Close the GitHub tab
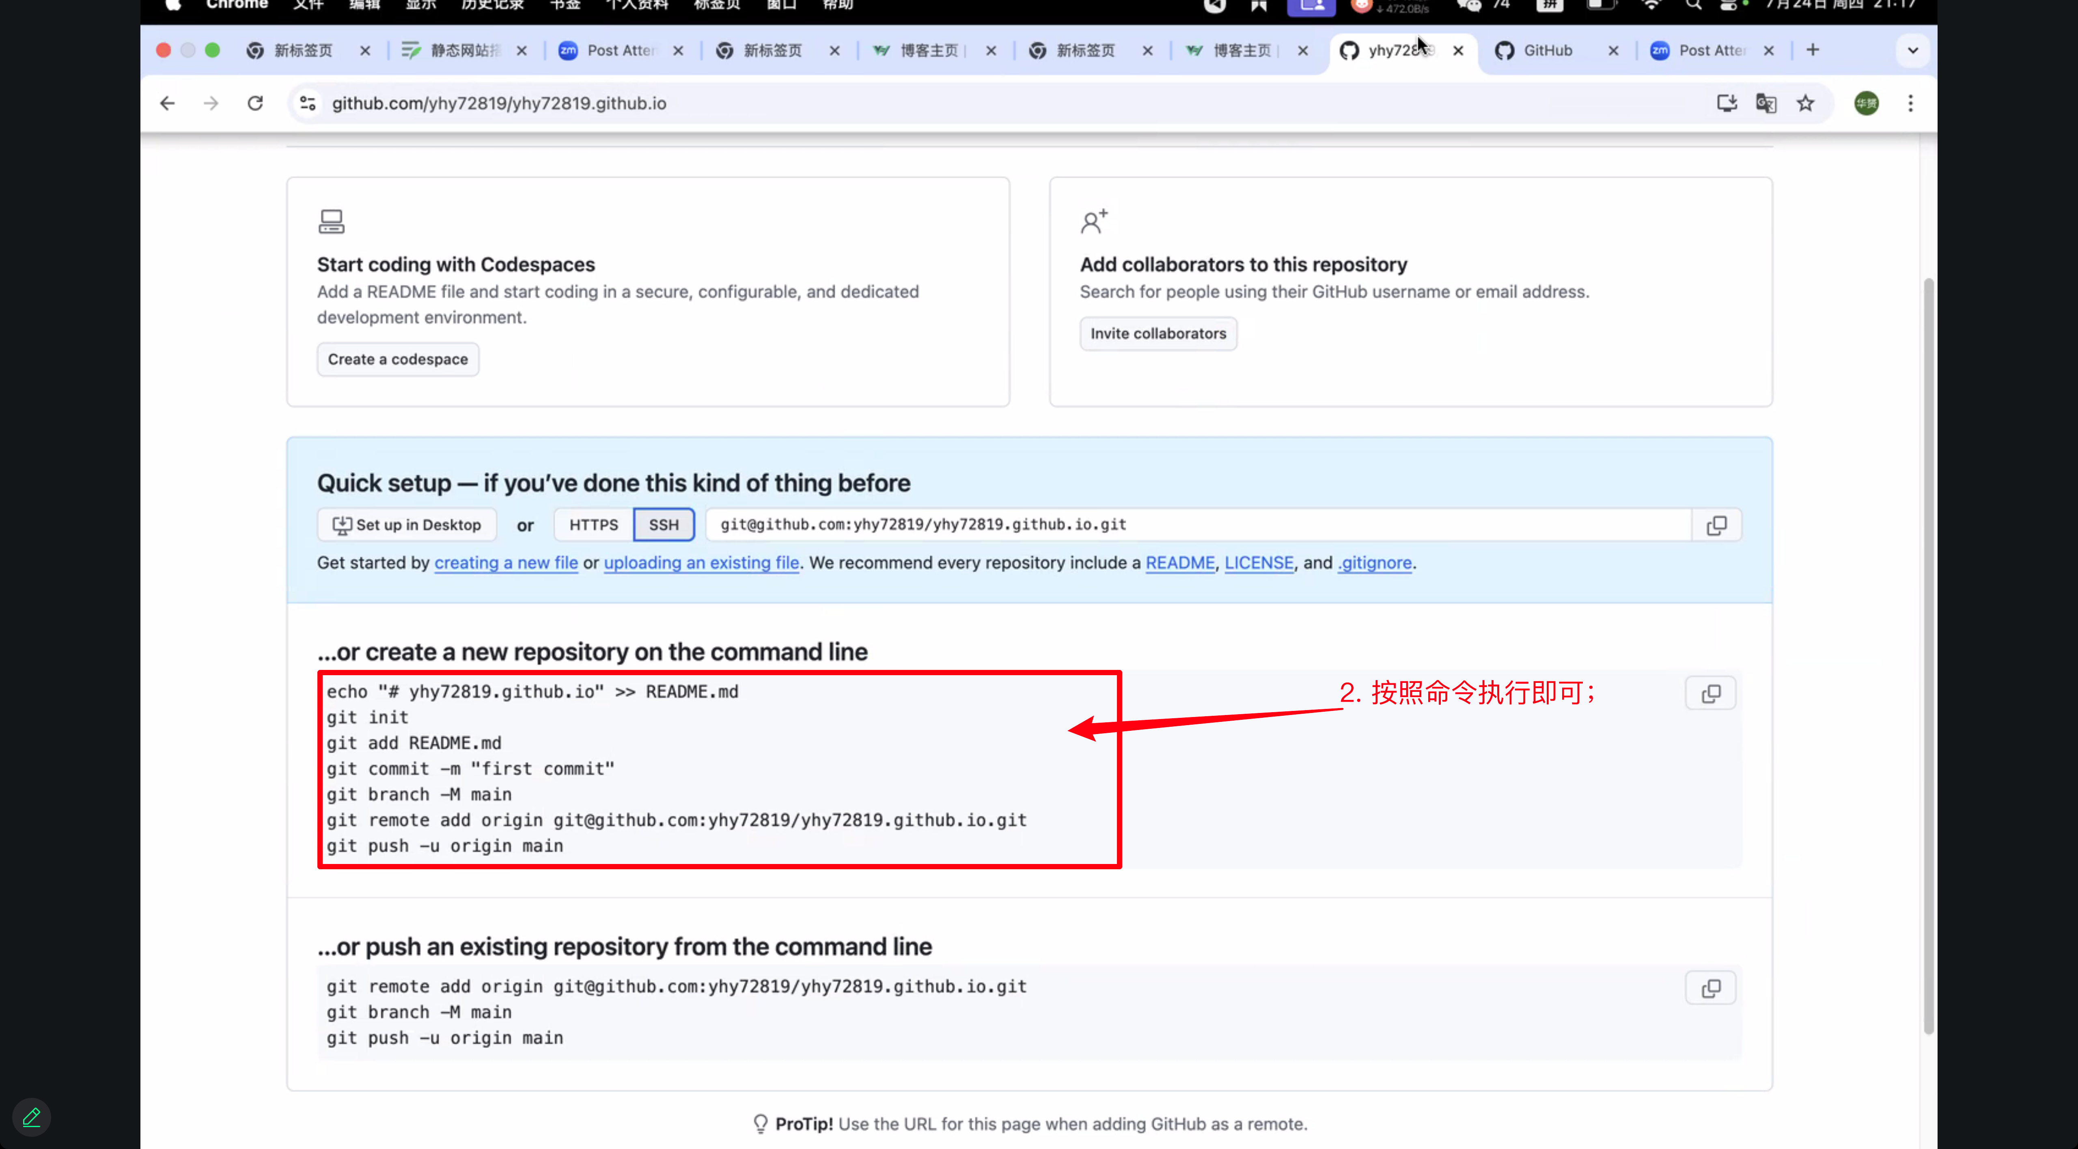 coord(1613,50)
